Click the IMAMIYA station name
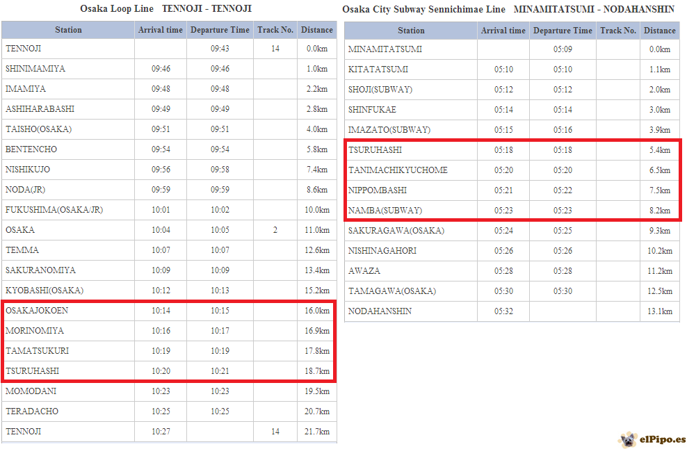Image resolution: width=687 pixels, height=449 pixels. click(x=26, y=89)
